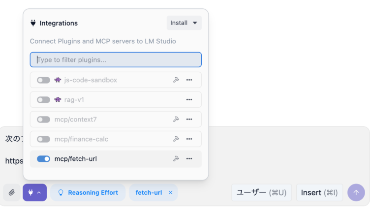The width and height of the screenshot is (374, 210).
Task: Focus the filter plugins text field
Action: 116,60
